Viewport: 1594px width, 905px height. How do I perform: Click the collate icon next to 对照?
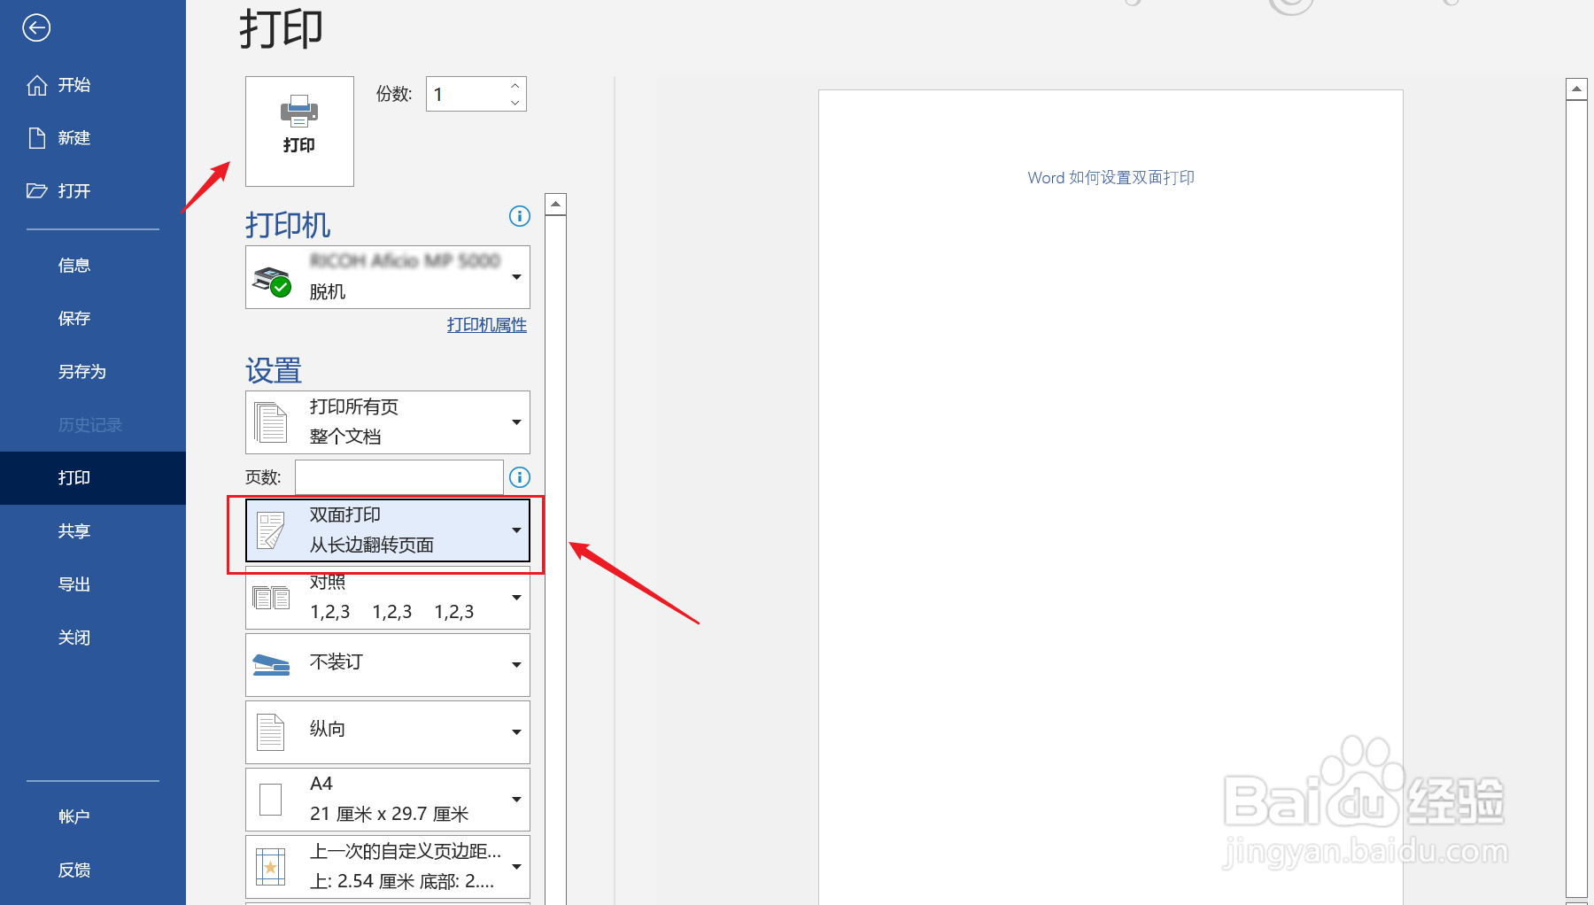(272, 597)
